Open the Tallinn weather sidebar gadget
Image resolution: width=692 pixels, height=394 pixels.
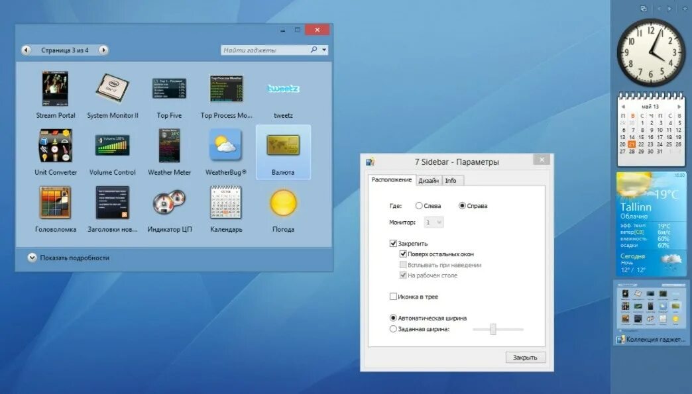pyautogui.click(x=651, y=224)
